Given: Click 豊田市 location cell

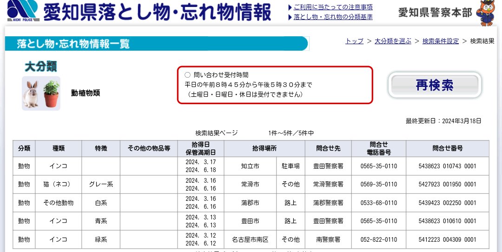Looking at the screenshot, I should click(x=250, y=221).
